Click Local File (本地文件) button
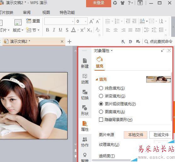 pyautogui.click(x=135, y=135)
